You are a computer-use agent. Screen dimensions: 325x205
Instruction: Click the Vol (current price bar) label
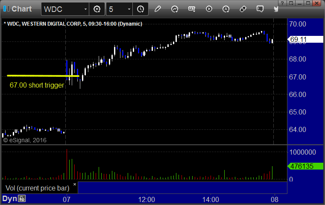tap(37, 188)
